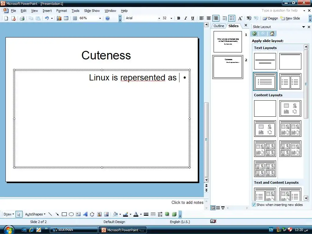Viewport: 312px width, 234px height.
Task: Go back in the task pane
Action: tap(254, 34)
